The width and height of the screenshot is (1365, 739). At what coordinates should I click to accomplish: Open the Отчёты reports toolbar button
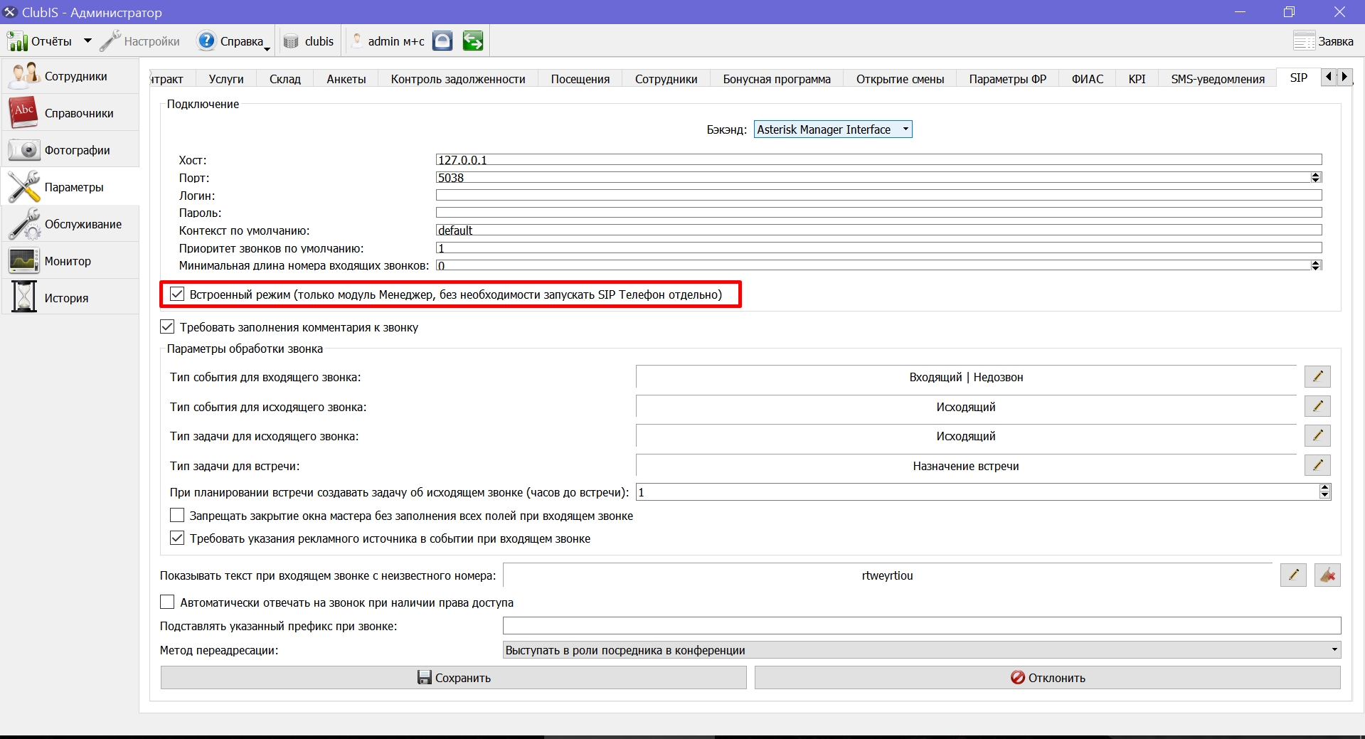point(40,41)
